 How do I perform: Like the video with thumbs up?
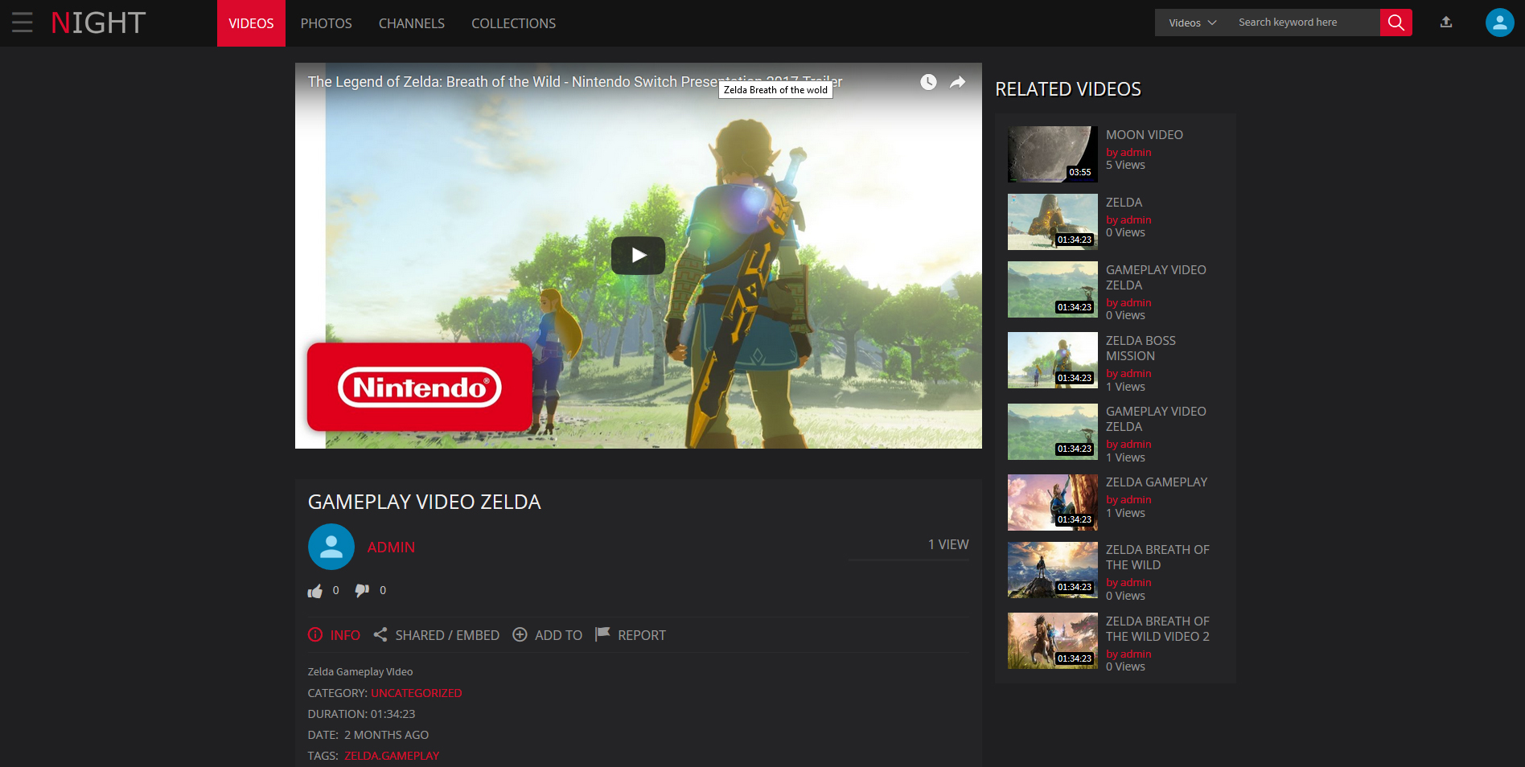[x=315, y=591]
